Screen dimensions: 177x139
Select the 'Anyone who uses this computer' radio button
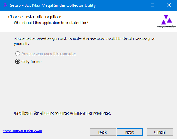(x=17, y=54)
